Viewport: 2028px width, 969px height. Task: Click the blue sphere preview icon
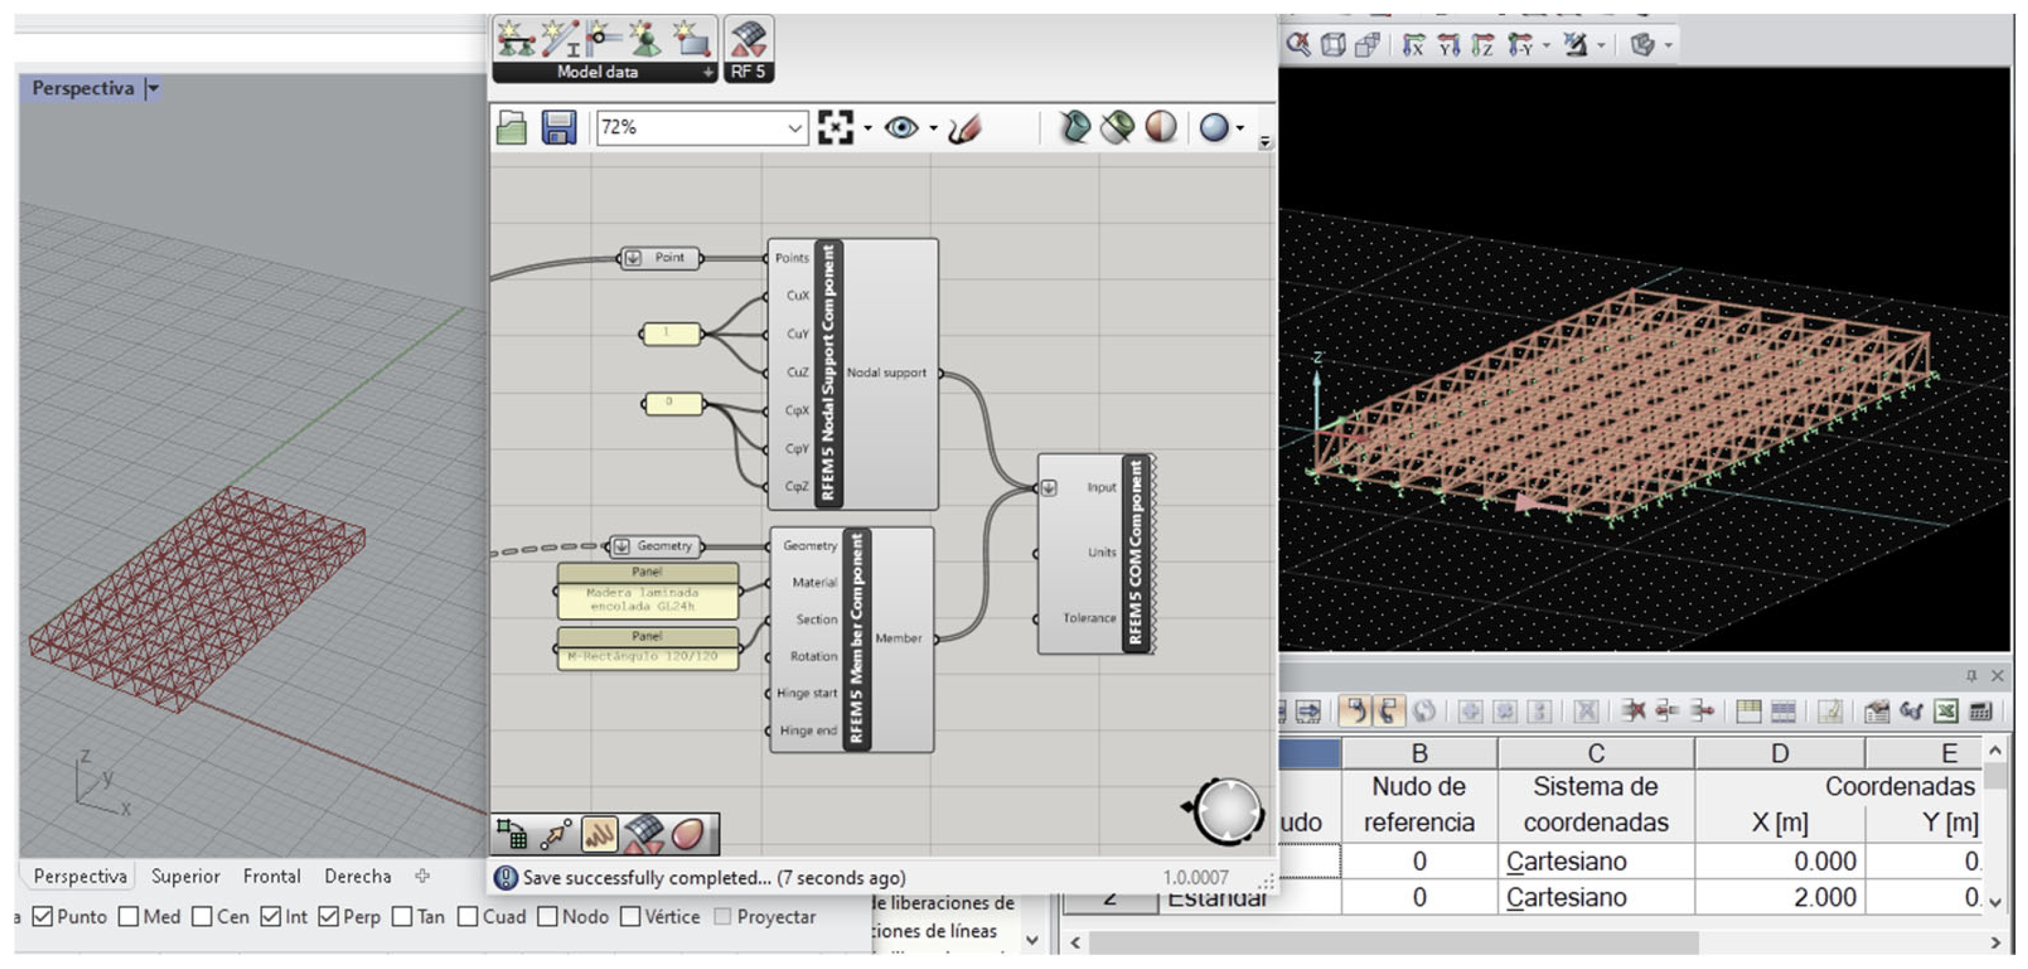click(1214, 127)
